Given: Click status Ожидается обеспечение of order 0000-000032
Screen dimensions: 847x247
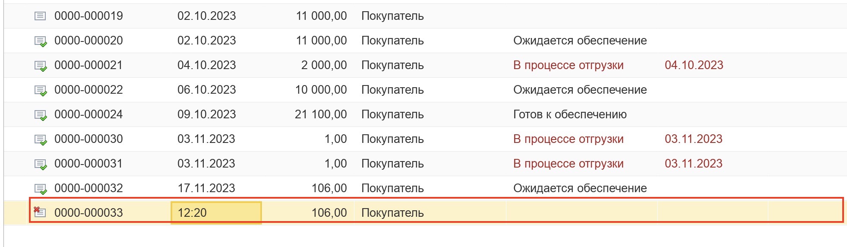Looking at the screenshot, I should [x=580, y=188].
